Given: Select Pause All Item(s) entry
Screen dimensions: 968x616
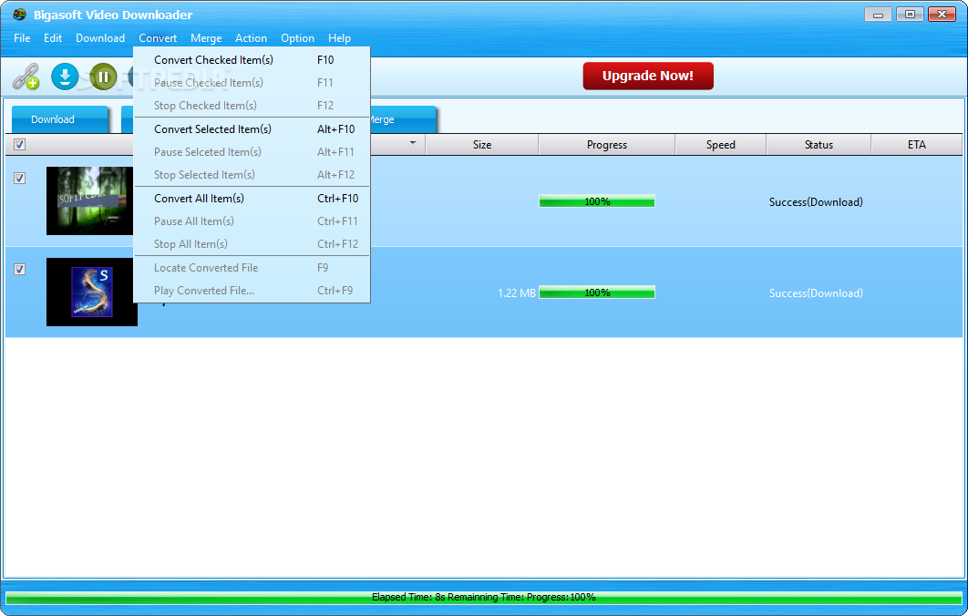Looking at the screenshot, I should 252,221.
